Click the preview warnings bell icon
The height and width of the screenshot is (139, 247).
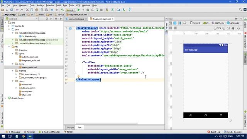coord(239,28)
